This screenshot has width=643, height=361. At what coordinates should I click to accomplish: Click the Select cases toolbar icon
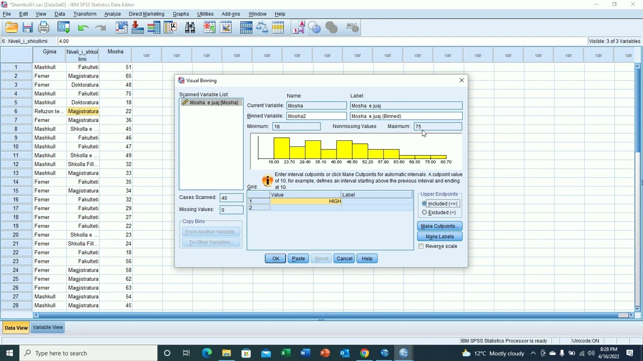pyautogui.click(x=278, y=28)
